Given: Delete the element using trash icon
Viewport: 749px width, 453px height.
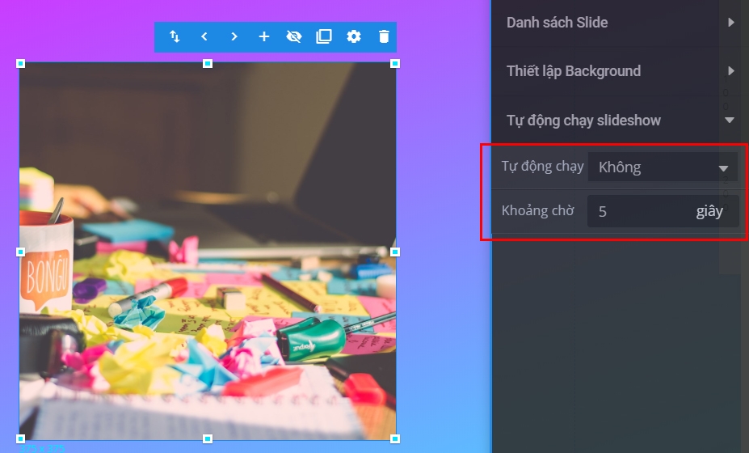Looking at the screenshot, I should pos(384,36).
